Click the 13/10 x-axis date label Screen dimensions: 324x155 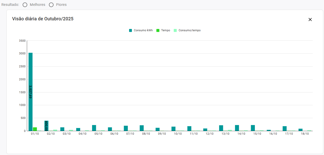click(x=225, y=134)
